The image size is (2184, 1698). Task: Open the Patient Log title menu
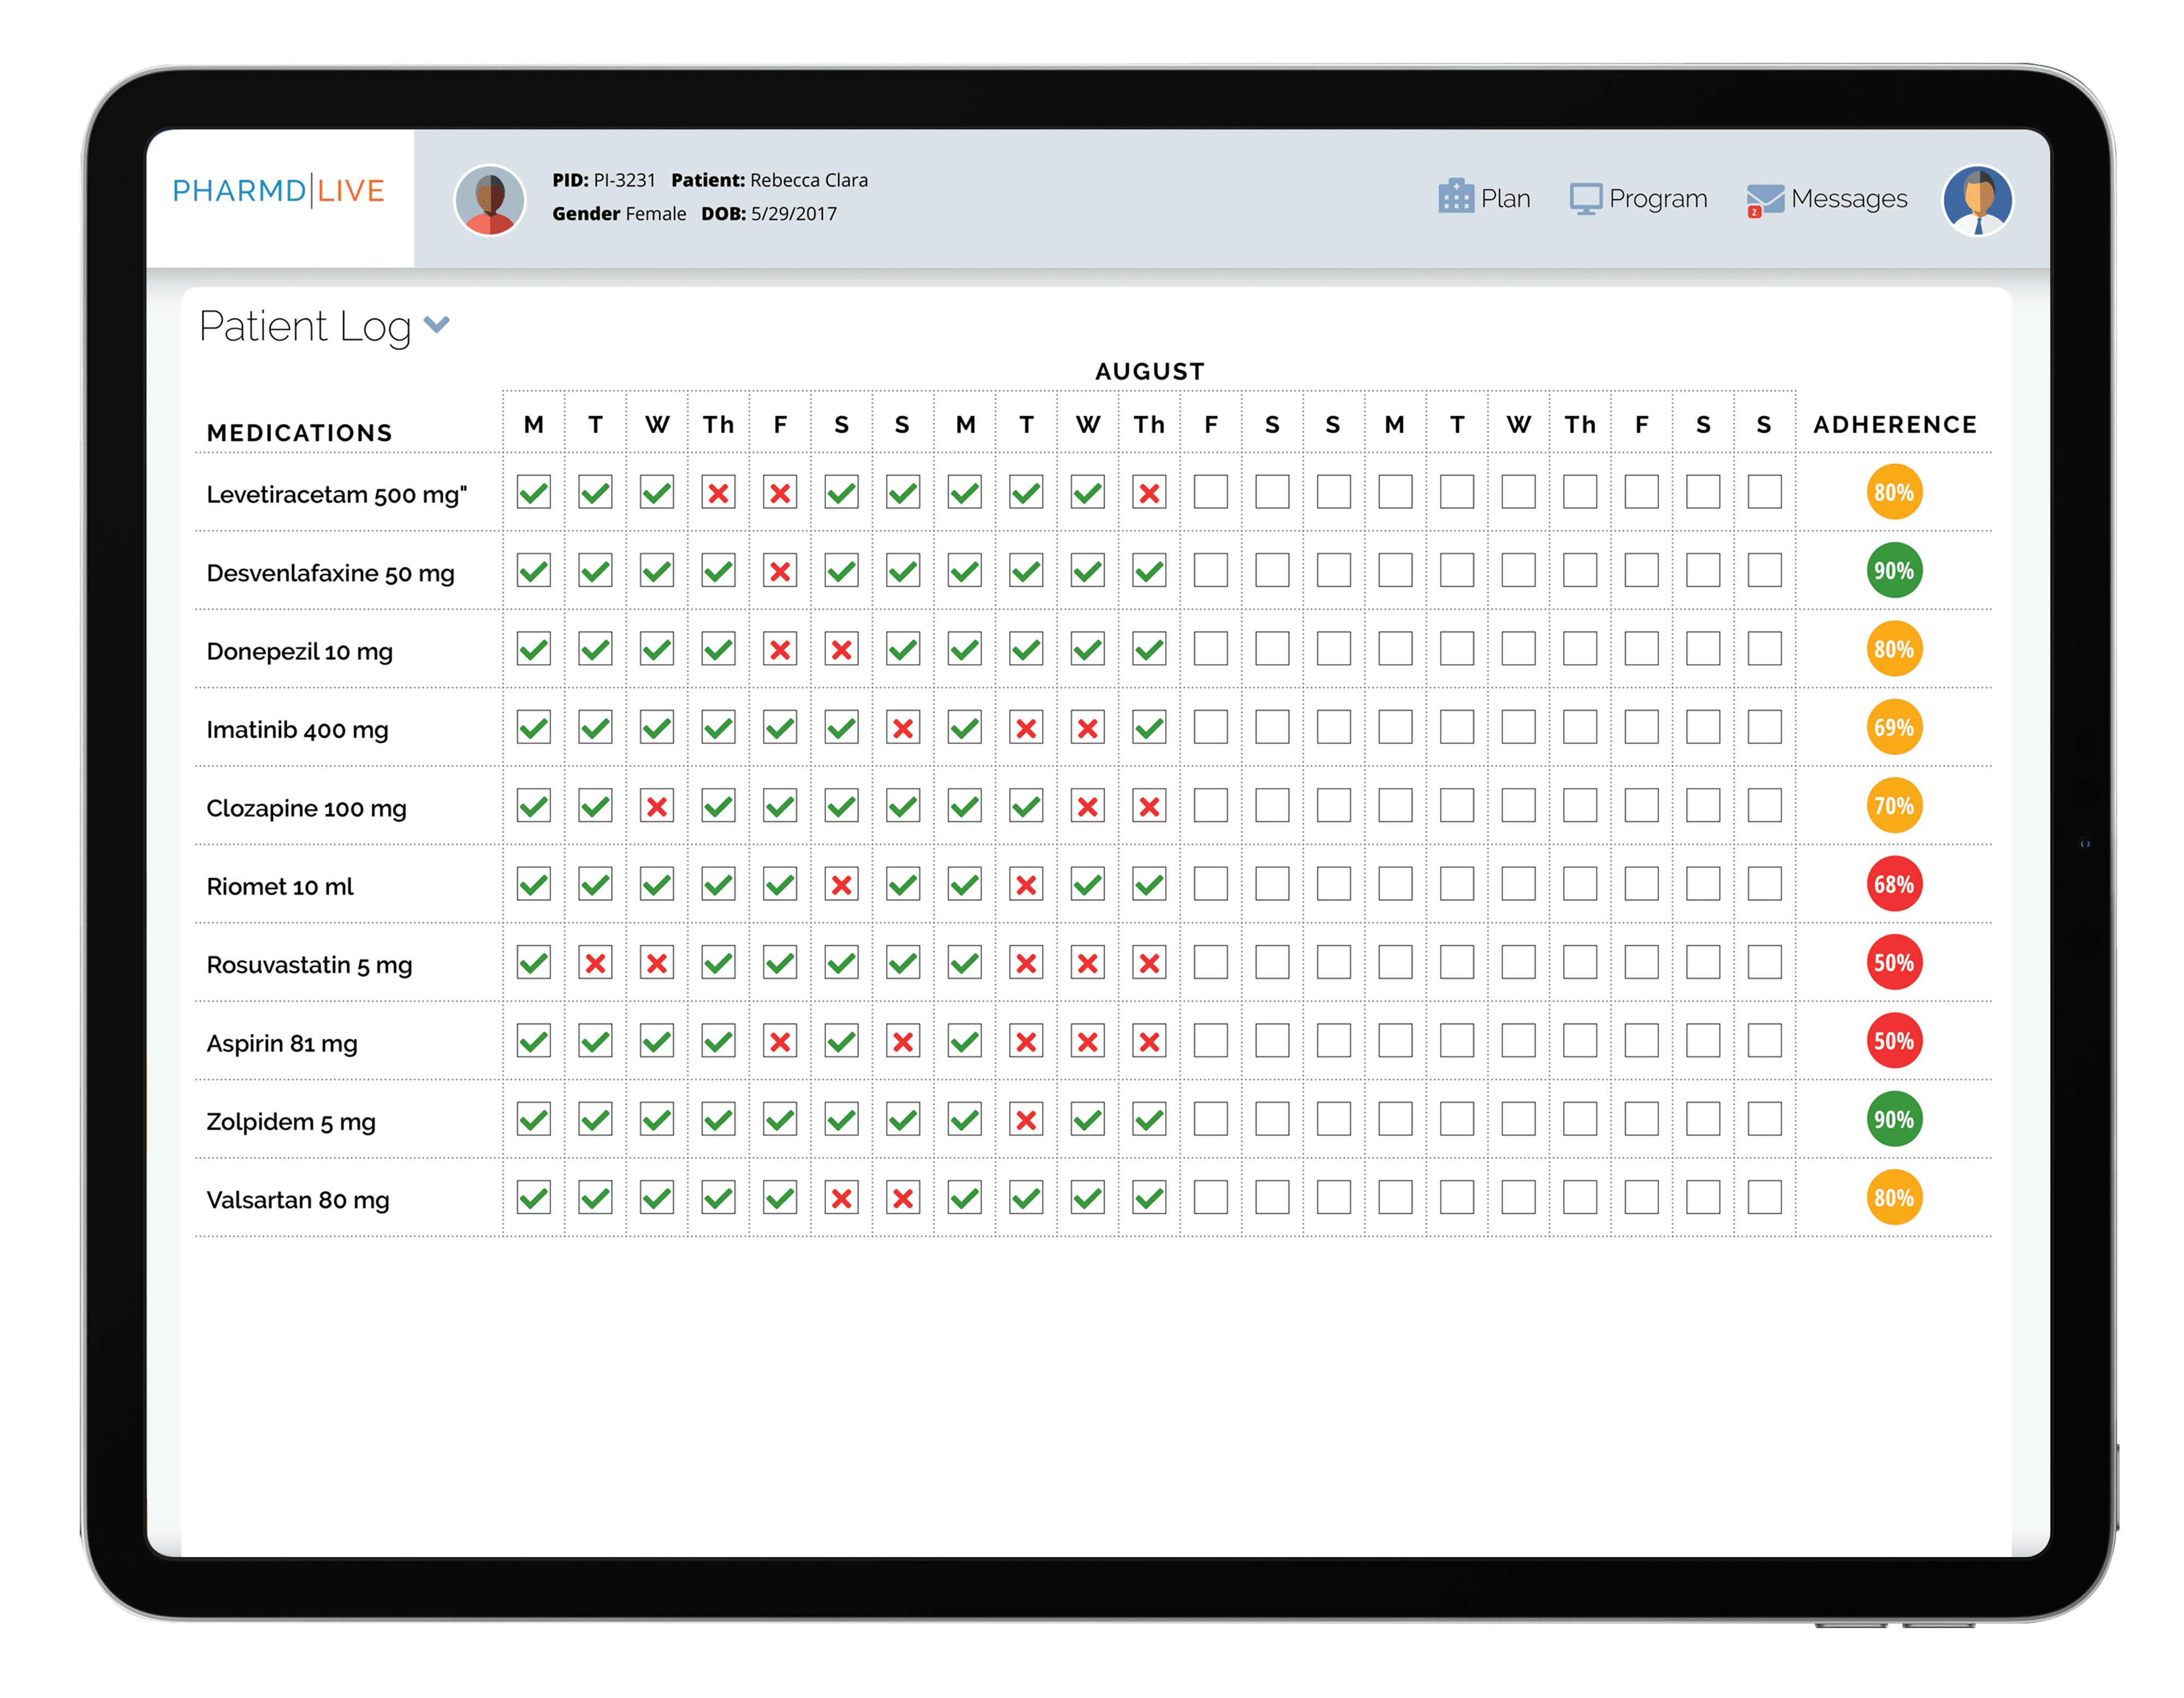tap(305, 327)
